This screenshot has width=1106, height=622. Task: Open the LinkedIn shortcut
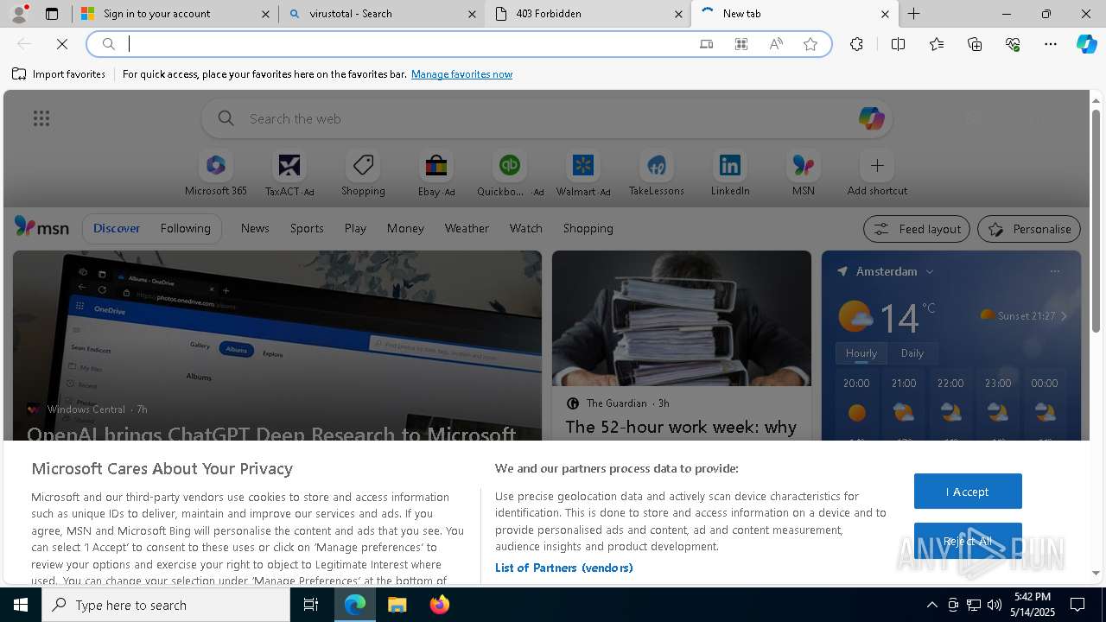(730, 173)
